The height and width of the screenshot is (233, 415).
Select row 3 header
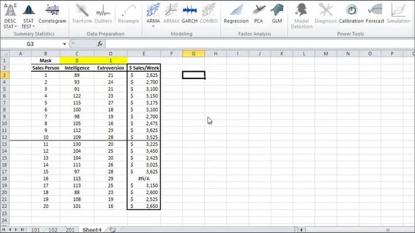(x=5, y=75)
